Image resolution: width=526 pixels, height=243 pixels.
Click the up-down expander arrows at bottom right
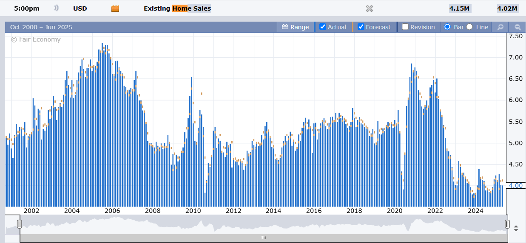pos(516,228)
